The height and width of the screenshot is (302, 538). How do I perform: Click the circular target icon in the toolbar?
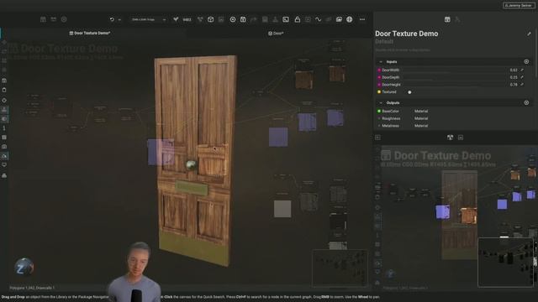[233, 19]
